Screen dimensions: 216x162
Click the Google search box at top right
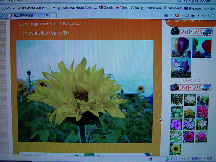point(206,1)
